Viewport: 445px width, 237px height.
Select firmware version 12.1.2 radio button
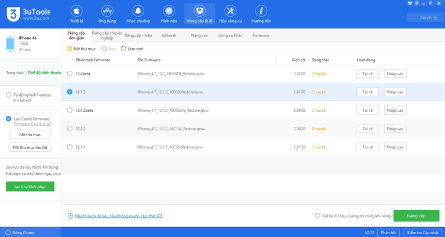pos(70,129)
